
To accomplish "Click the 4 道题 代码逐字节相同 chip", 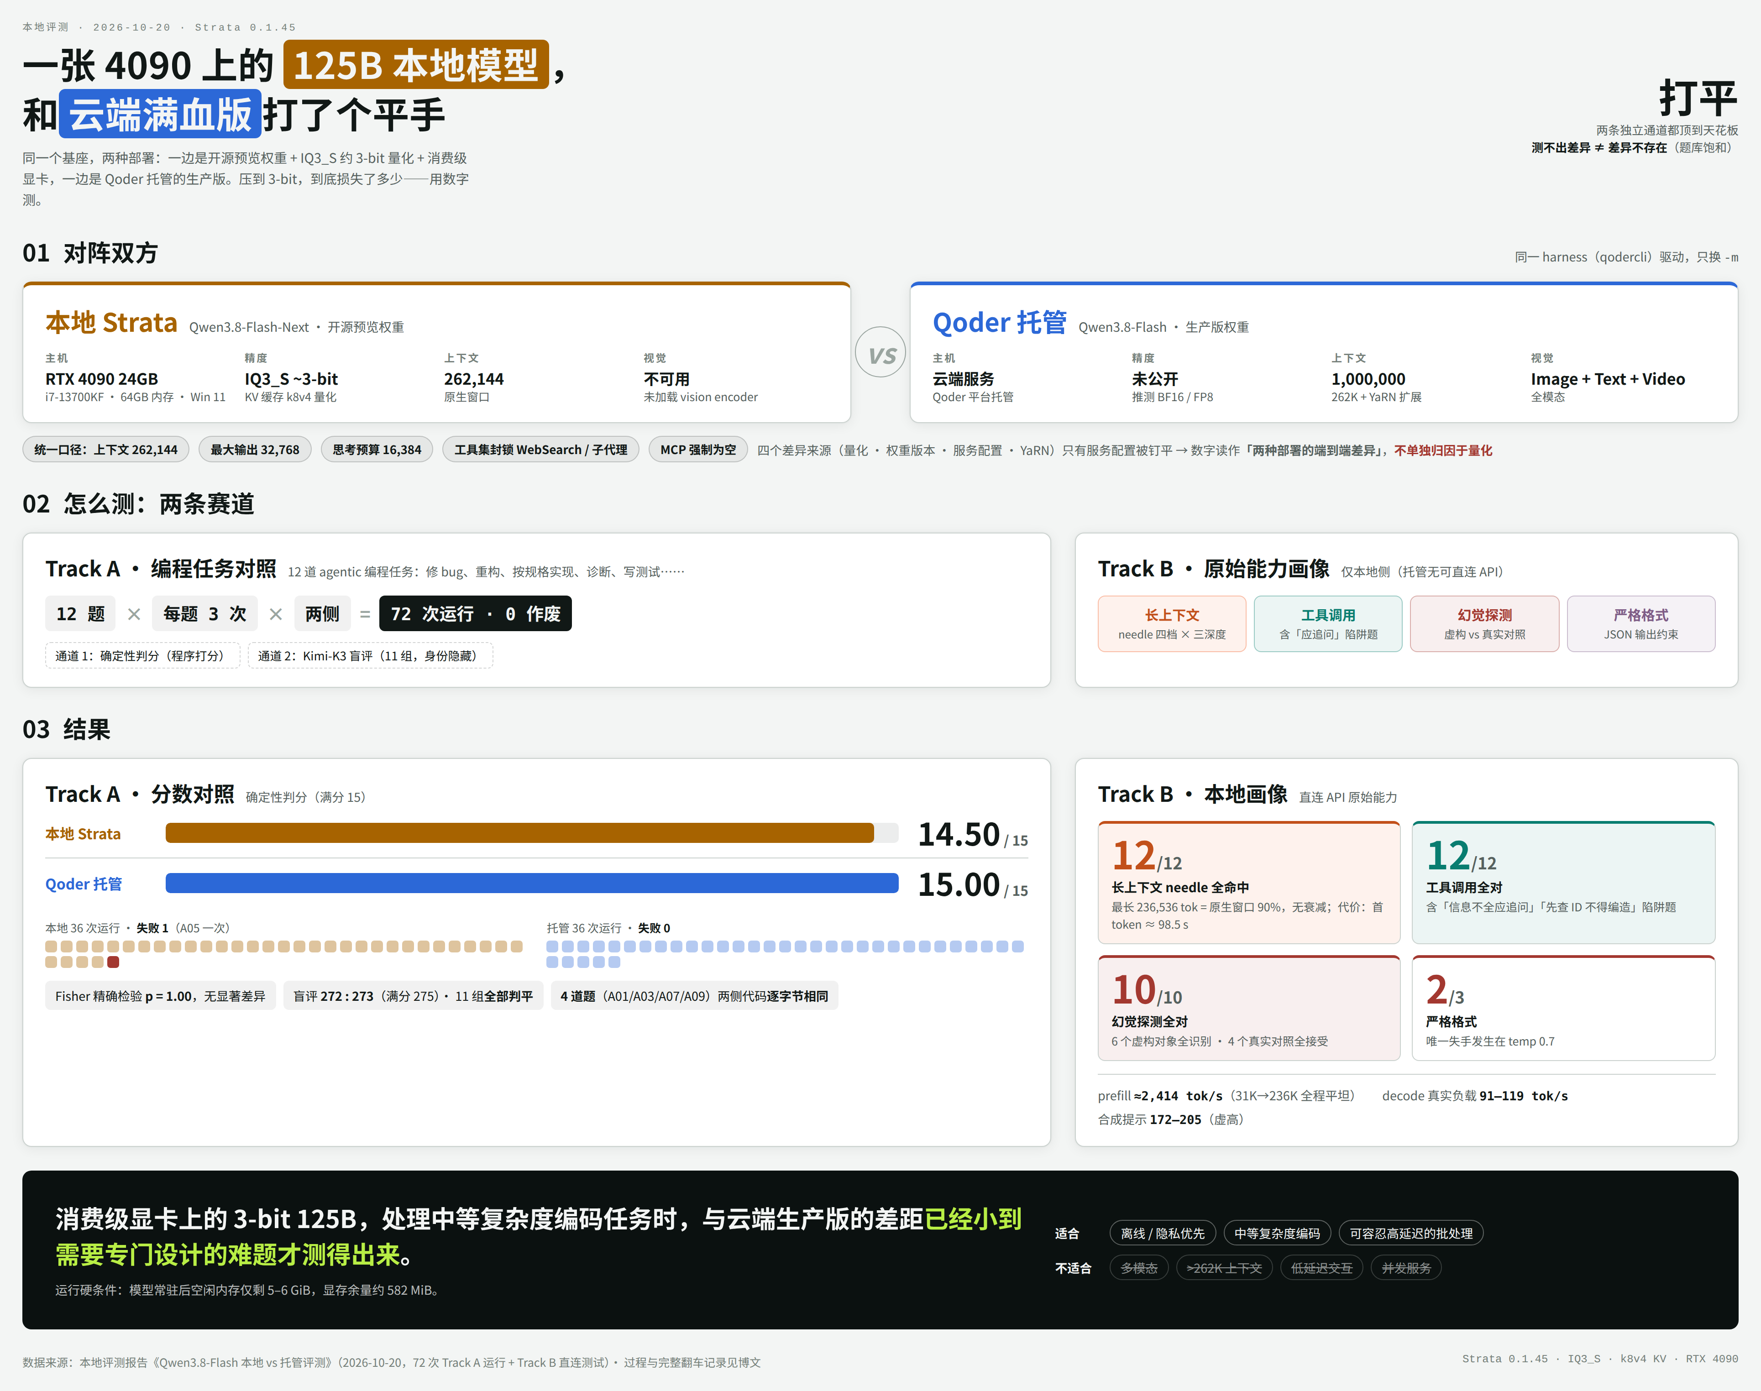I will (x=694, y=996).
